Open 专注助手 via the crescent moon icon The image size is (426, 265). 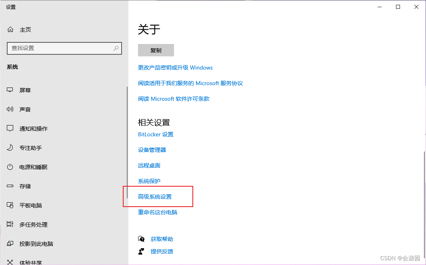pyautogui.click(x=10, y=147)
